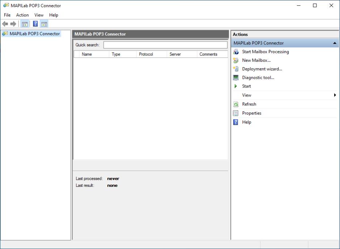The image size is (340, 249).
Task: Minimize the MAPILab POP3 Connector window
Action: pyautogui.click(x=298, y=5)
